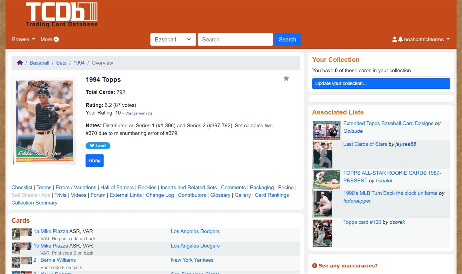Open the Gallery link

pos(243,195)
